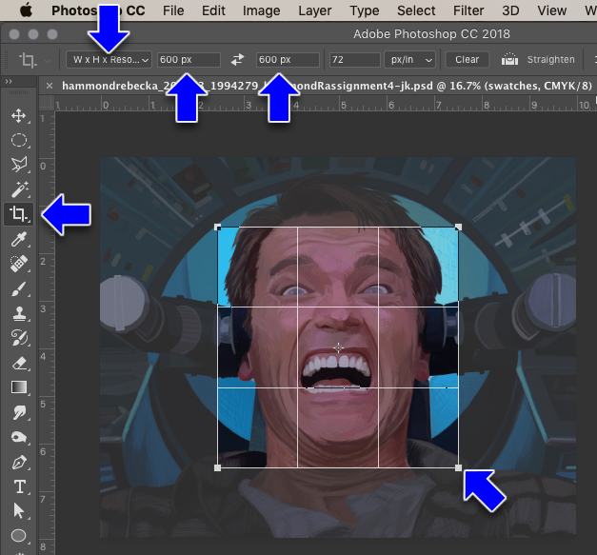
Task: Select the Clone Stamp tool
Action: (19, 313)
